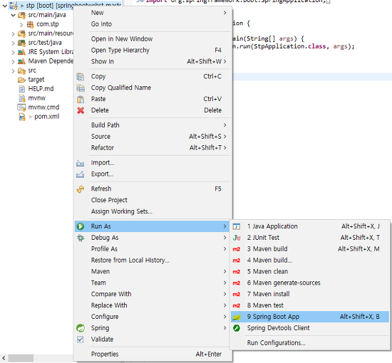Click the Copy Qualified Name icon

click(81, 88)
